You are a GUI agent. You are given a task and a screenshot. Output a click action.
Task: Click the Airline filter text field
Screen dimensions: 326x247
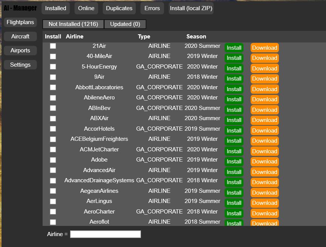[x=106, y=234]
